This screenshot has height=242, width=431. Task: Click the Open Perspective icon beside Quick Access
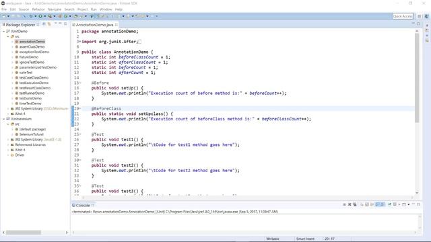click(419, 16)
